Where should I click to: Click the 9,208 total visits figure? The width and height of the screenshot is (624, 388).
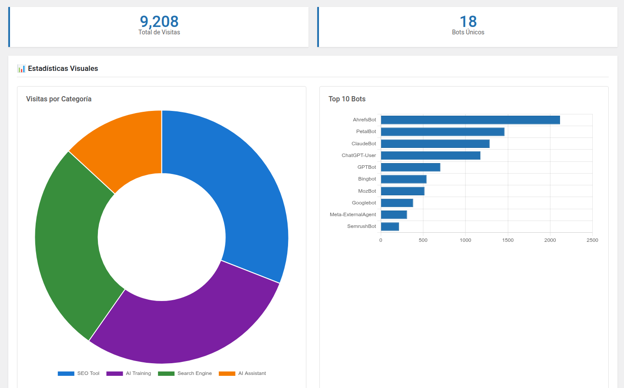coord(158,22)
